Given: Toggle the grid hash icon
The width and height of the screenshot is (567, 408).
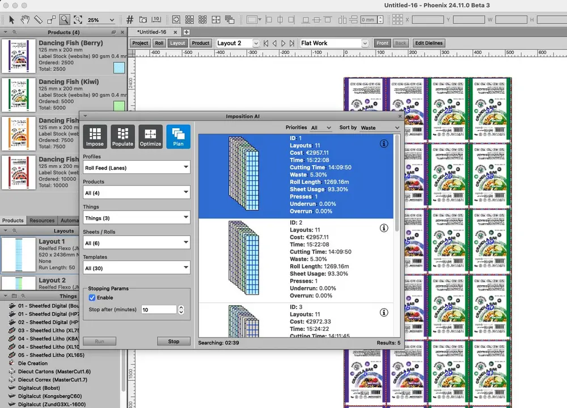Looking at the screenshot, I should click(130, 19).
